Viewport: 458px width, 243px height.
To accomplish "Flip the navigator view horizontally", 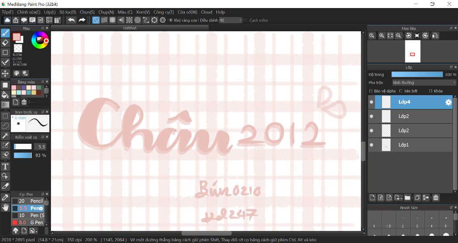I will [x=435, y=36].
